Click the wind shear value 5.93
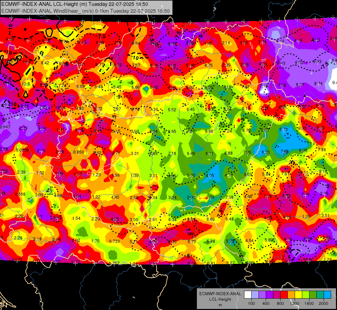 coord(317,62)
